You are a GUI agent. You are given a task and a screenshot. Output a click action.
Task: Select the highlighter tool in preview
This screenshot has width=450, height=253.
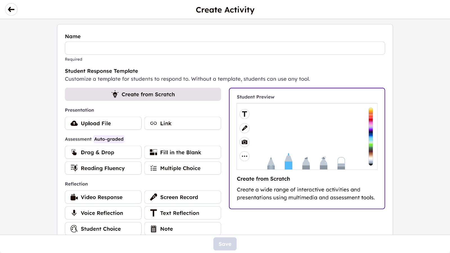pyautogui.click(x=306, y=164)
